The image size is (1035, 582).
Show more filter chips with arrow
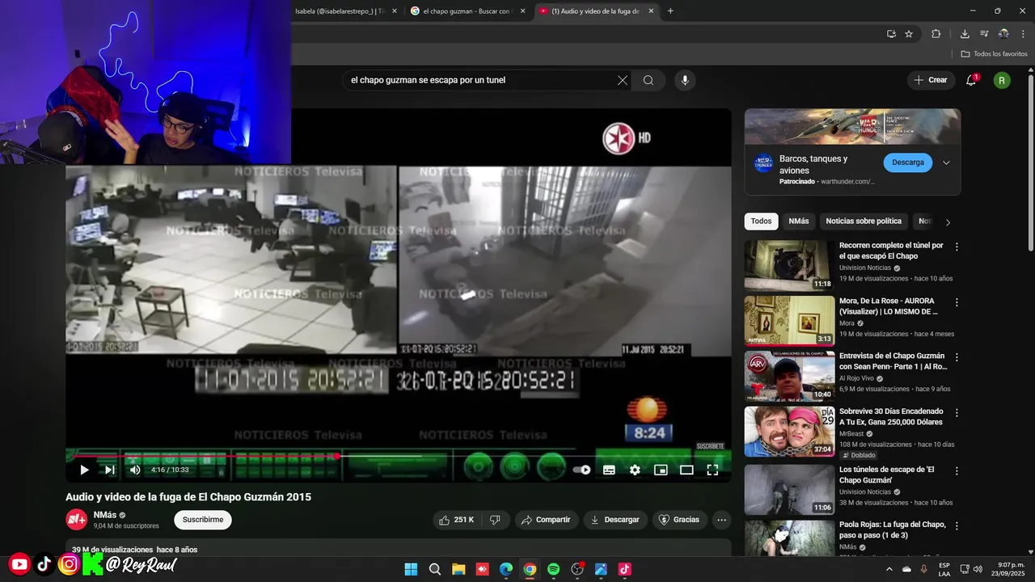948,221
